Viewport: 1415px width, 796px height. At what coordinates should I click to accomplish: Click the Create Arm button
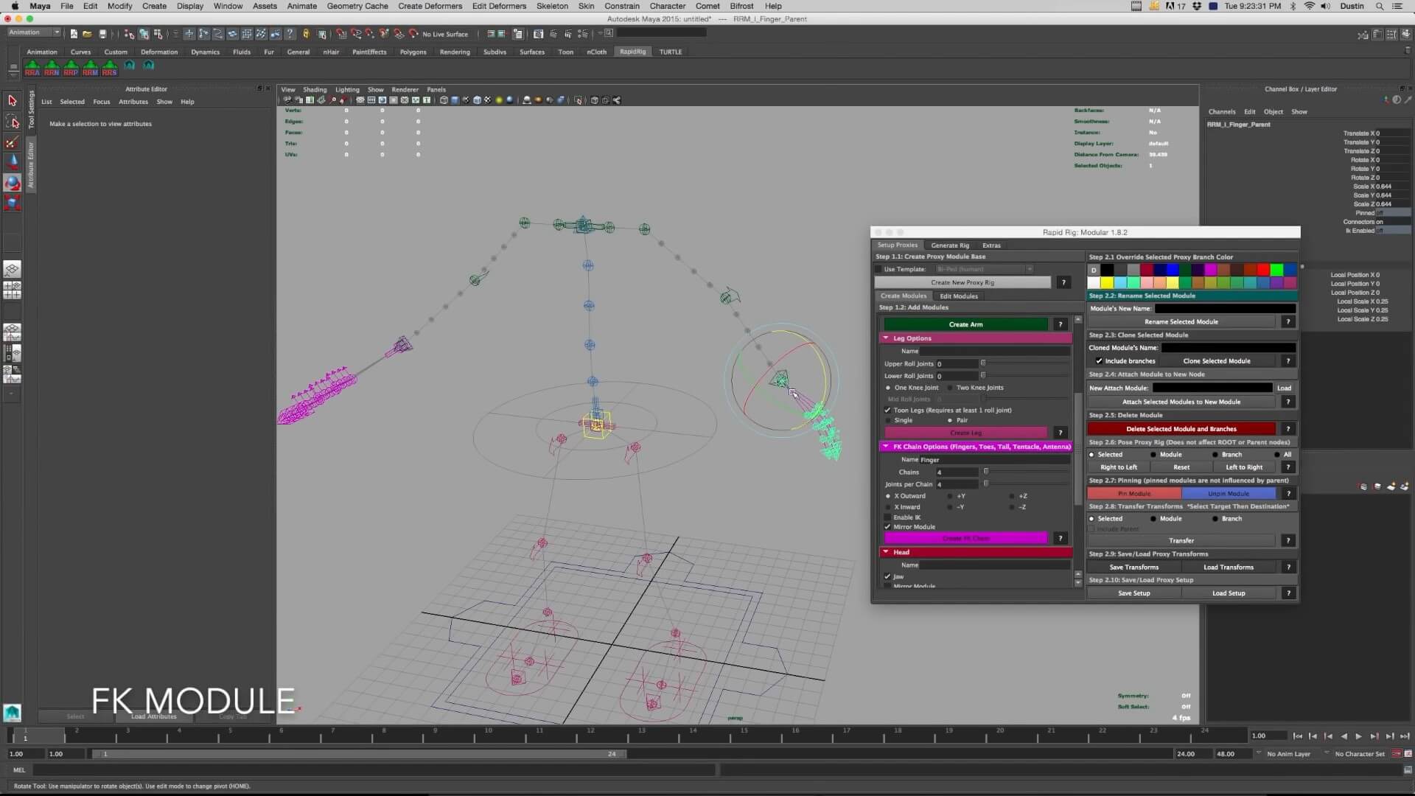[x=965, y=324]
